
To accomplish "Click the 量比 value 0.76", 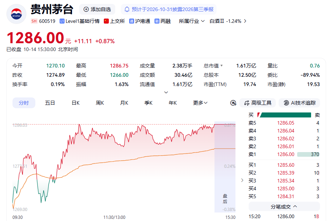I will tap(315, 66).
